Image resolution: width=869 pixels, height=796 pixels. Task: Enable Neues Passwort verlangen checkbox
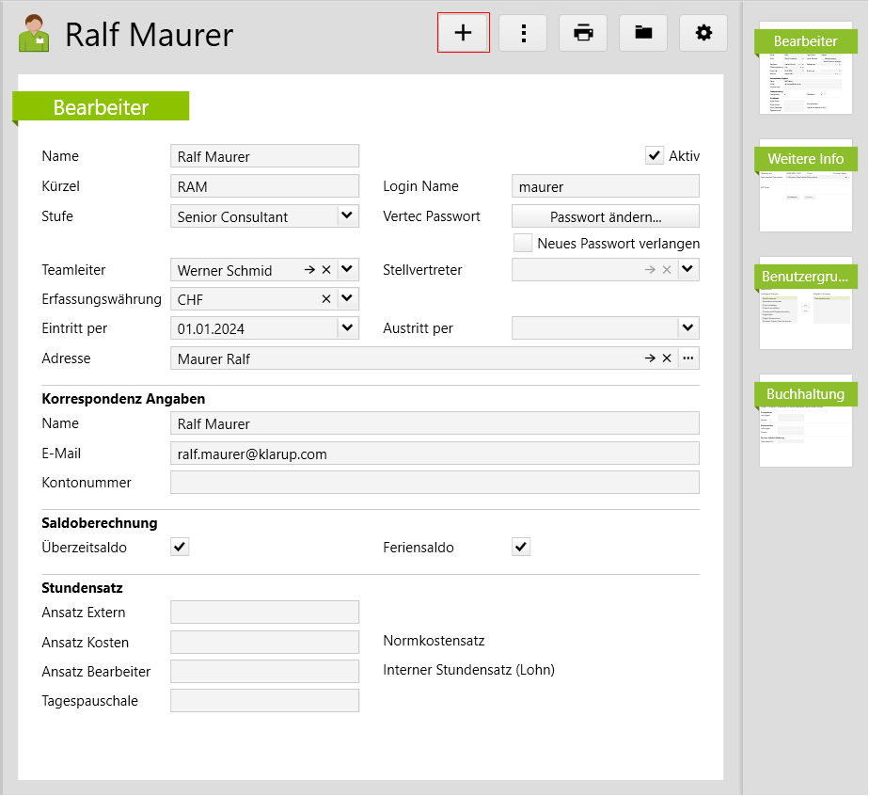(x=523, y=244)
